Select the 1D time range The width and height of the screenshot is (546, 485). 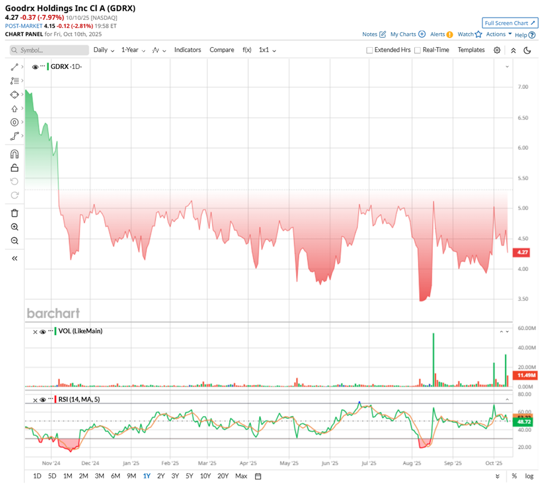[37, 476]
